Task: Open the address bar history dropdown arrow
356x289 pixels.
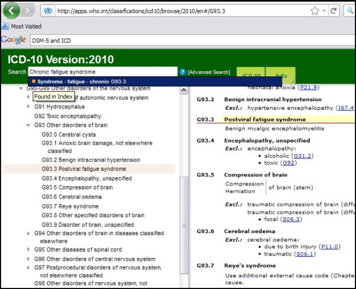Action: pyautogui.click(x=324, y=11)
